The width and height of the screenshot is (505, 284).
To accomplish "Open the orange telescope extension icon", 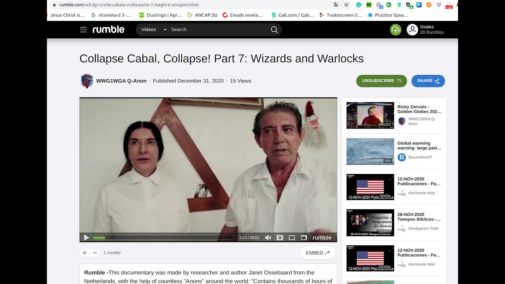I will coord(429,5).
